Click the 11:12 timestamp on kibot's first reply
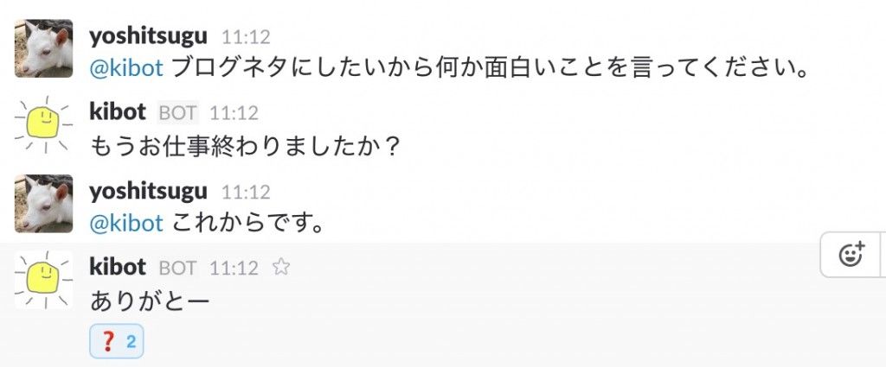Screen dimensions: 886x367 [x=234, y=113]
